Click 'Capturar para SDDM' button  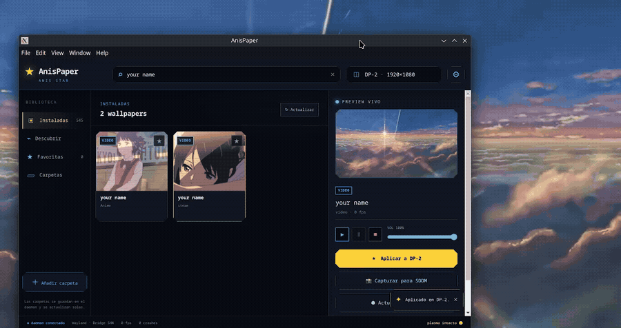(x=397, y=280)
